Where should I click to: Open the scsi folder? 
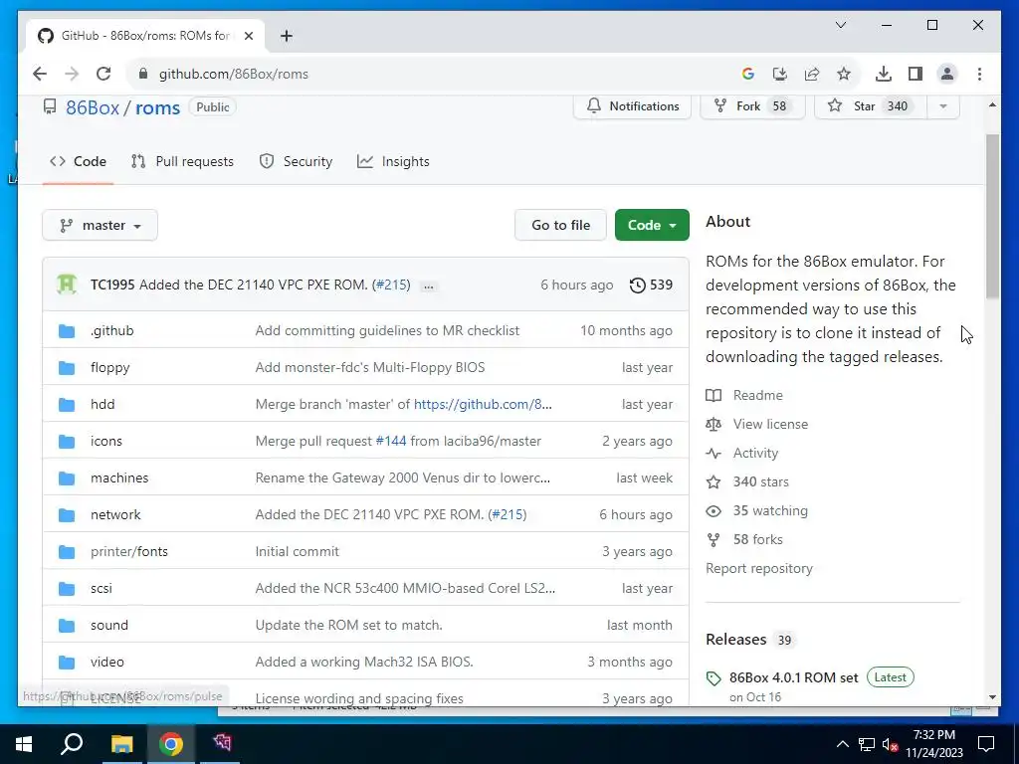102,589
